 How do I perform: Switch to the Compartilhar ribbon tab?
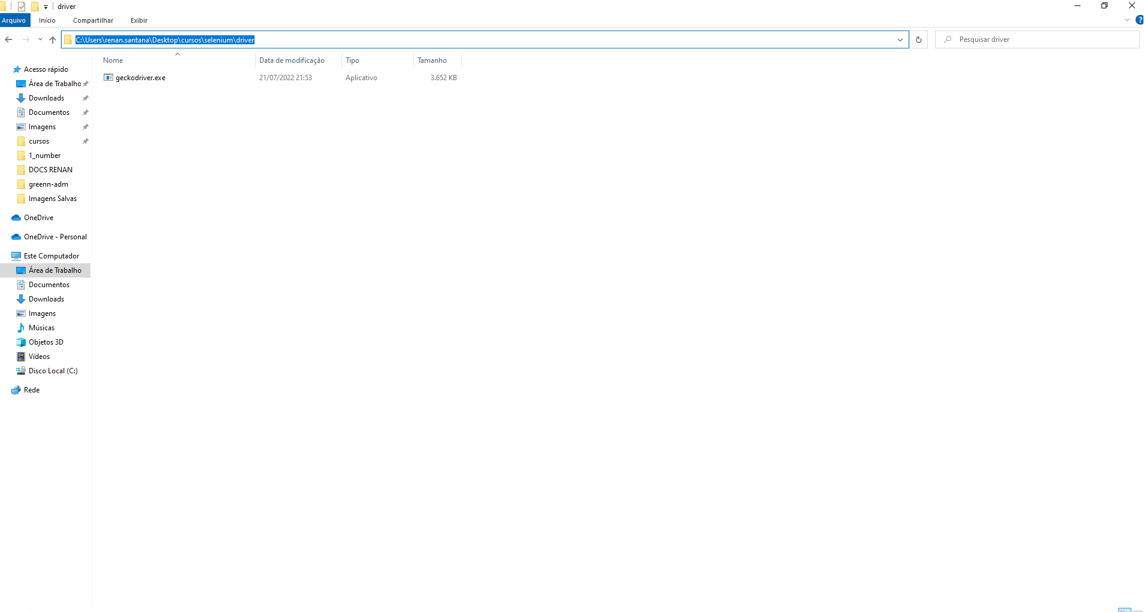pyautogui.click(x=93, y=20)
